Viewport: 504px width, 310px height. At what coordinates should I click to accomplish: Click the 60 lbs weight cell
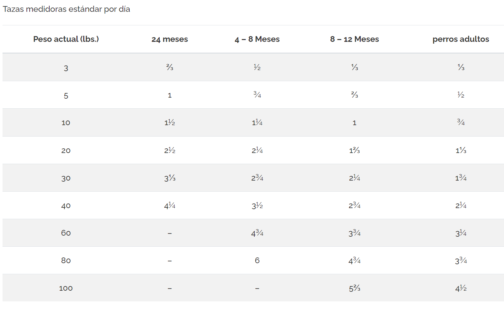66,233
